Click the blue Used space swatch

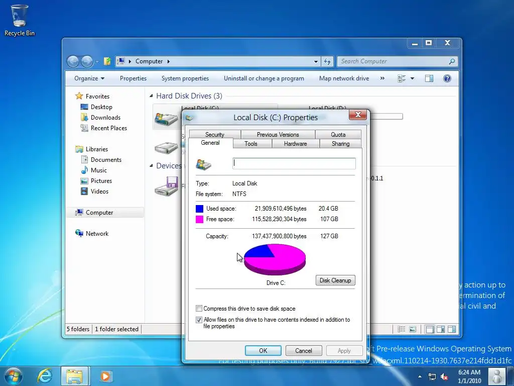pyautogui.click(x=199, y=209)
